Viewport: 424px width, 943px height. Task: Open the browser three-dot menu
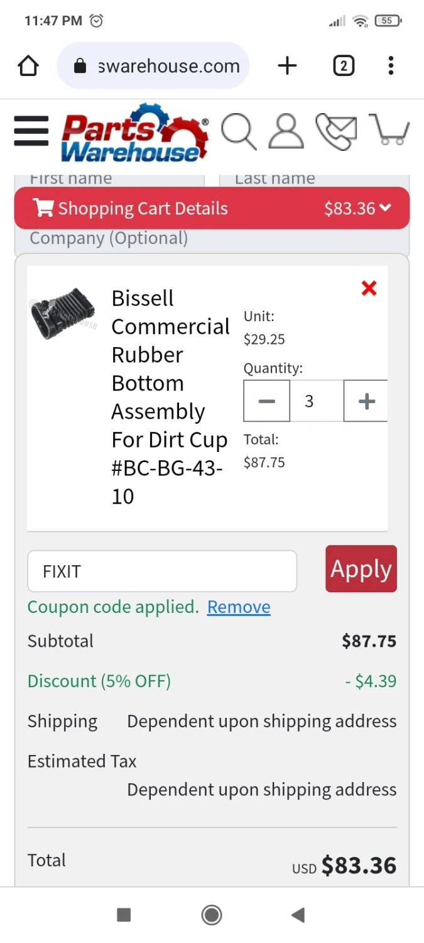pyautogui.click(x=391, y=66)
